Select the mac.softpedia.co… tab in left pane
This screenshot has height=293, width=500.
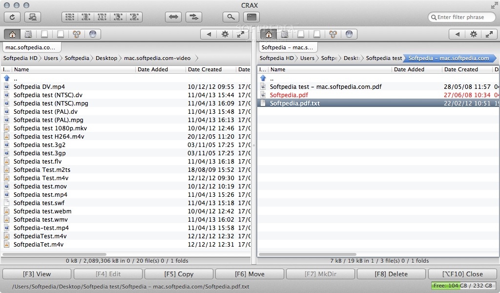(x=32, y=47)
